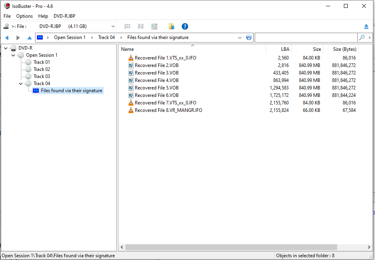Viewport: 375px width, 260px height.
Task: Open the path history dropdown arrow
Action: coord(240,37)
